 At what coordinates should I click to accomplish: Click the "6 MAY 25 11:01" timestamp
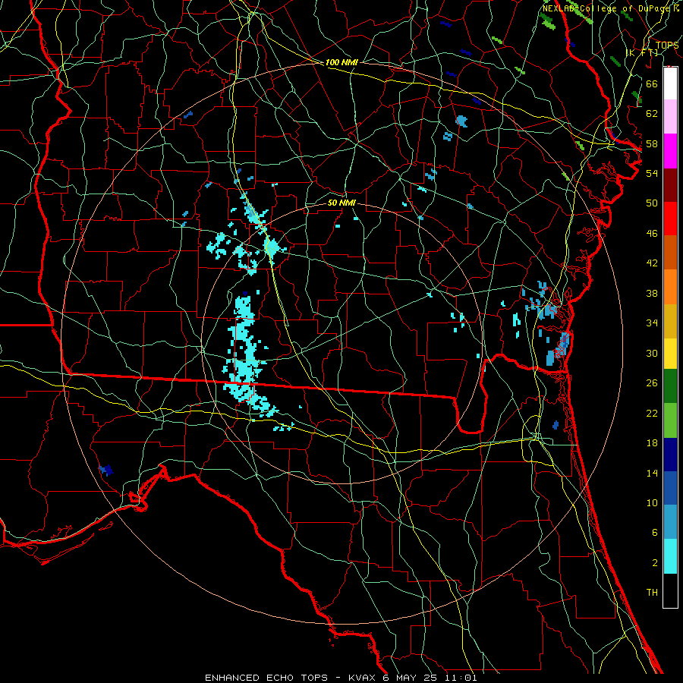[430, 678]
